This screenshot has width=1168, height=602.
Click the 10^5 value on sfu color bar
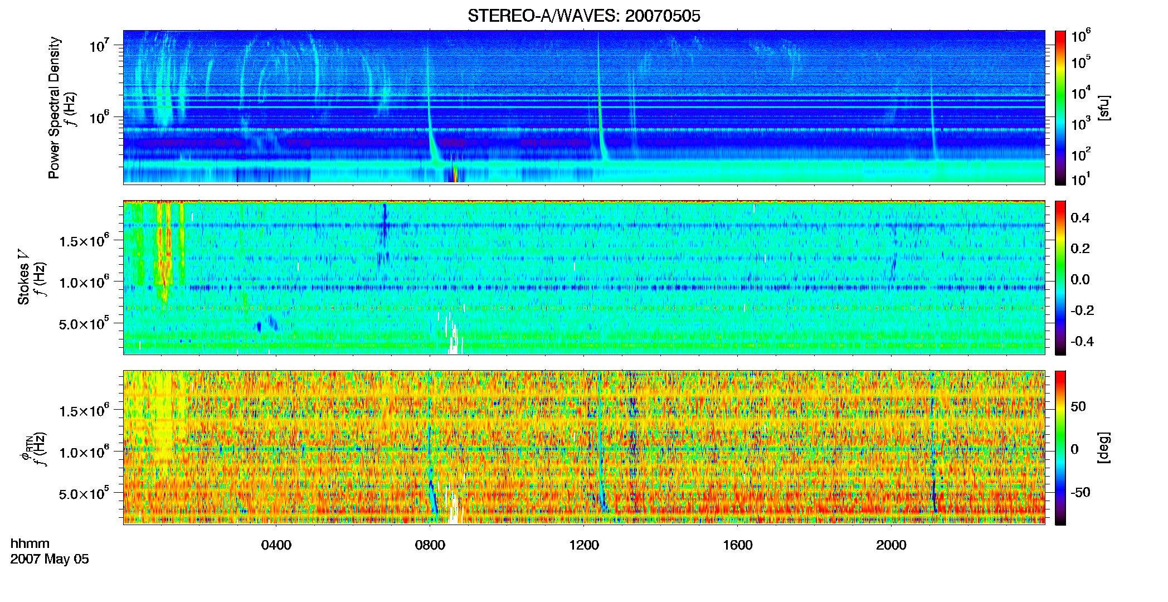click(1081, 62)
